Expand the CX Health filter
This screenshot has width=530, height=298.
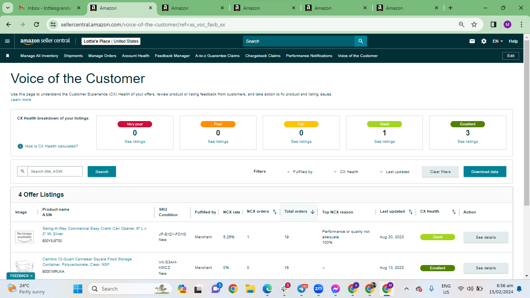(346, 172)
